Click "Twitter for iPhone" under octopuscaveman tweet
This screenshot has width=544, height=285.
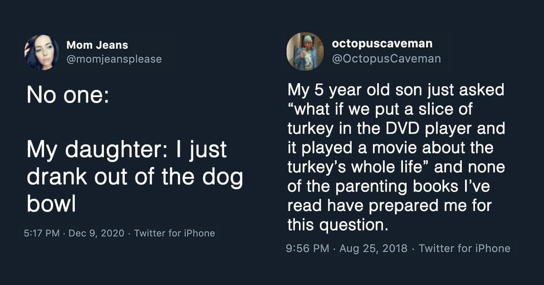click(x=464, y=248)
